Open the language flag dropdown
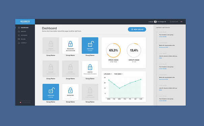 click(182, 22)
